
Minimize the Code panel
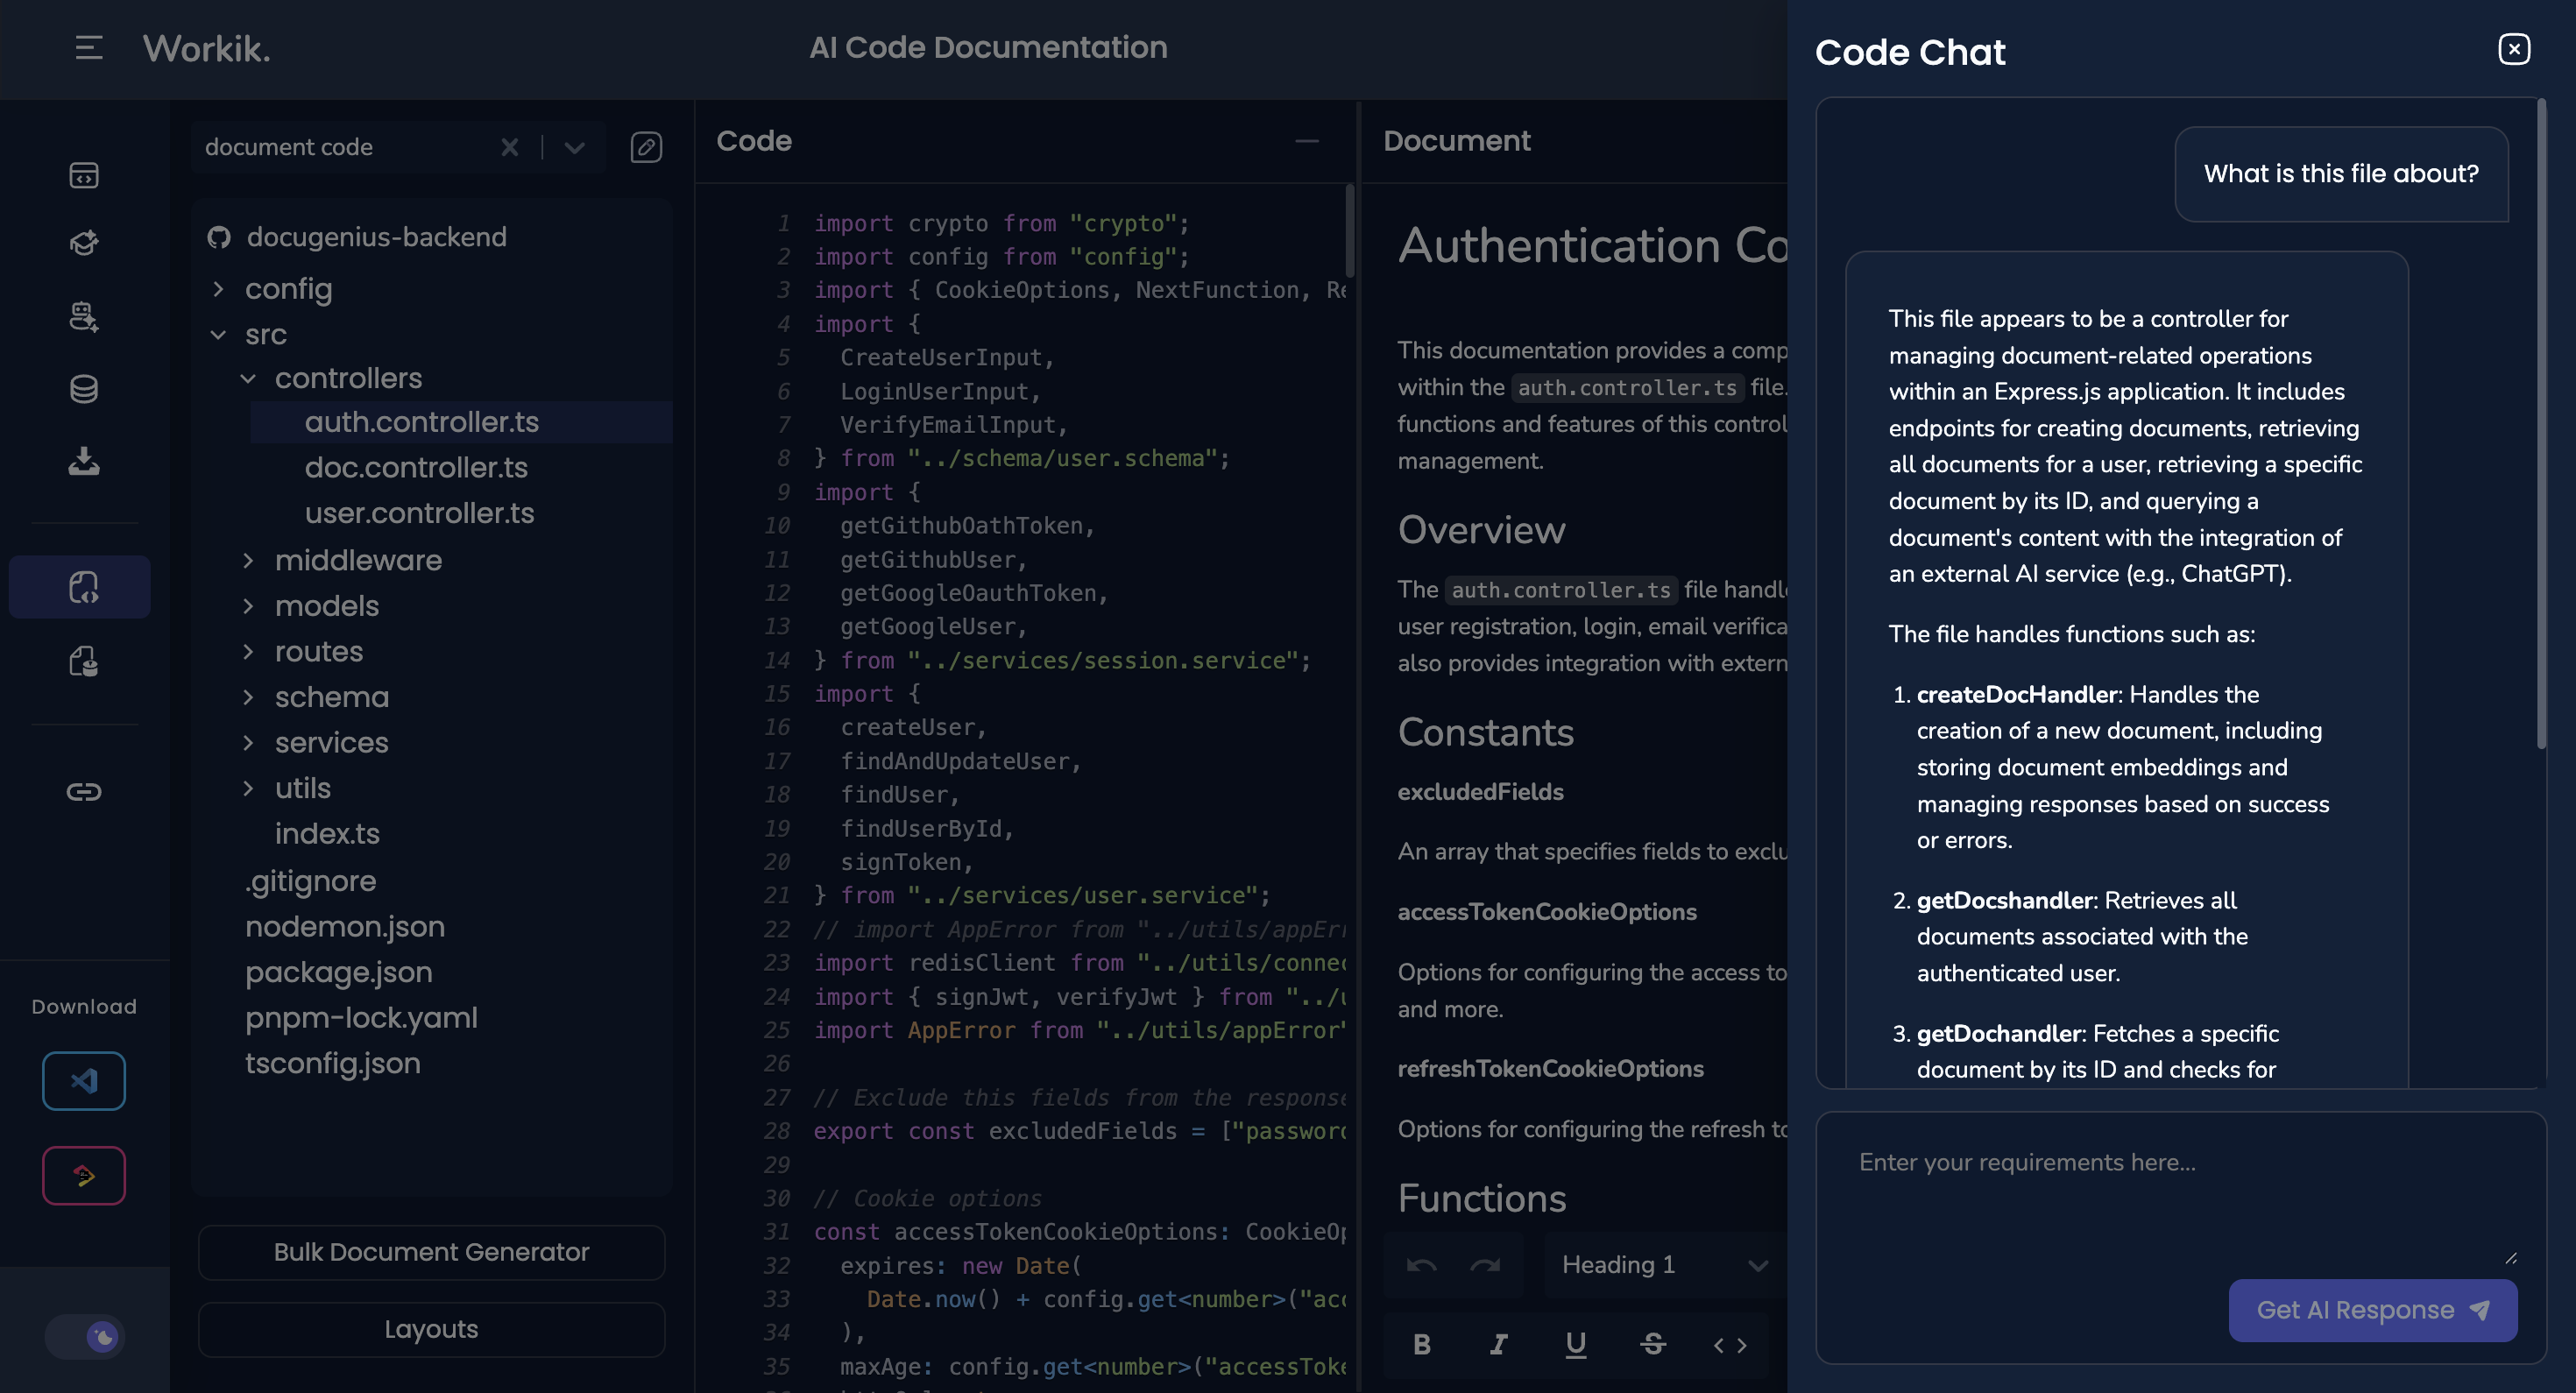click(1306, 141)
